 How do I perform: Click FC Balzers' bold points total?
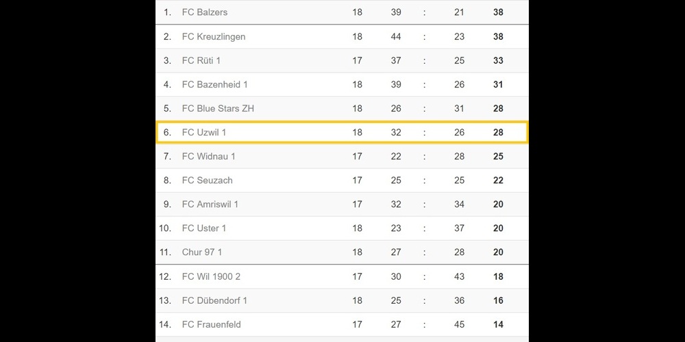coord(498,12)
